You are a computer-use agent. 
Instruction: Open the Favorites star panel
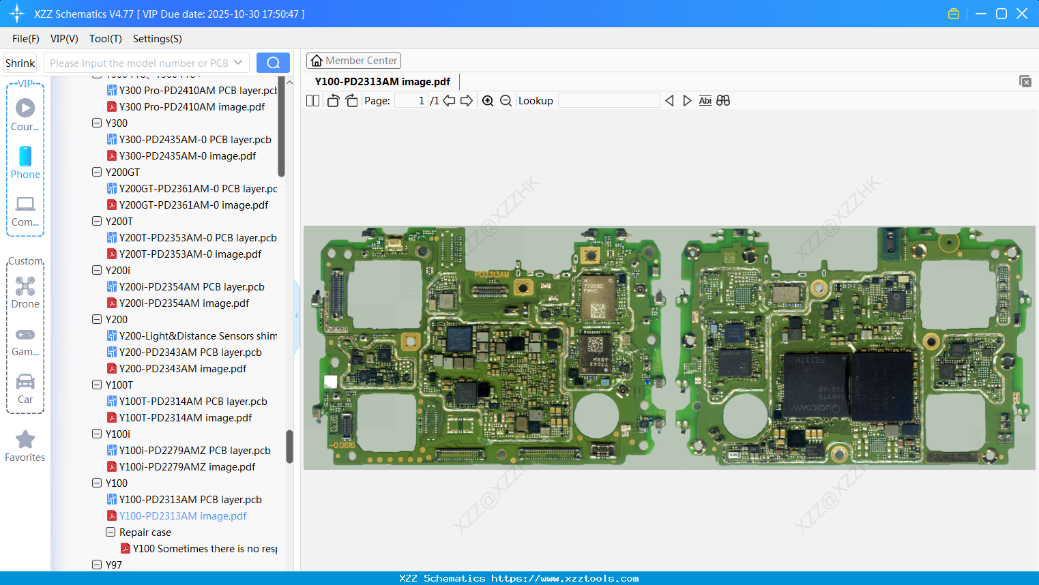click(x=25, y=442)
